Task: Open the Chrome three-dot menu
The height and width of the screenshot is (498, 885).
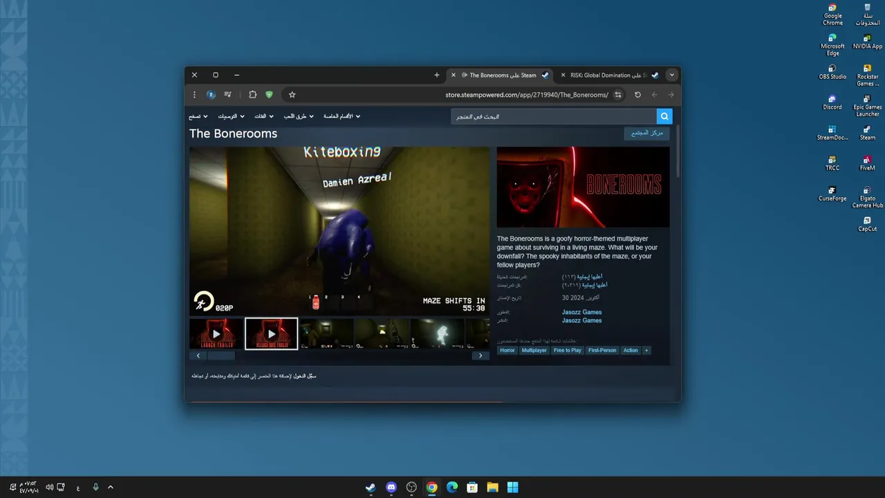Action: (194, 95)
